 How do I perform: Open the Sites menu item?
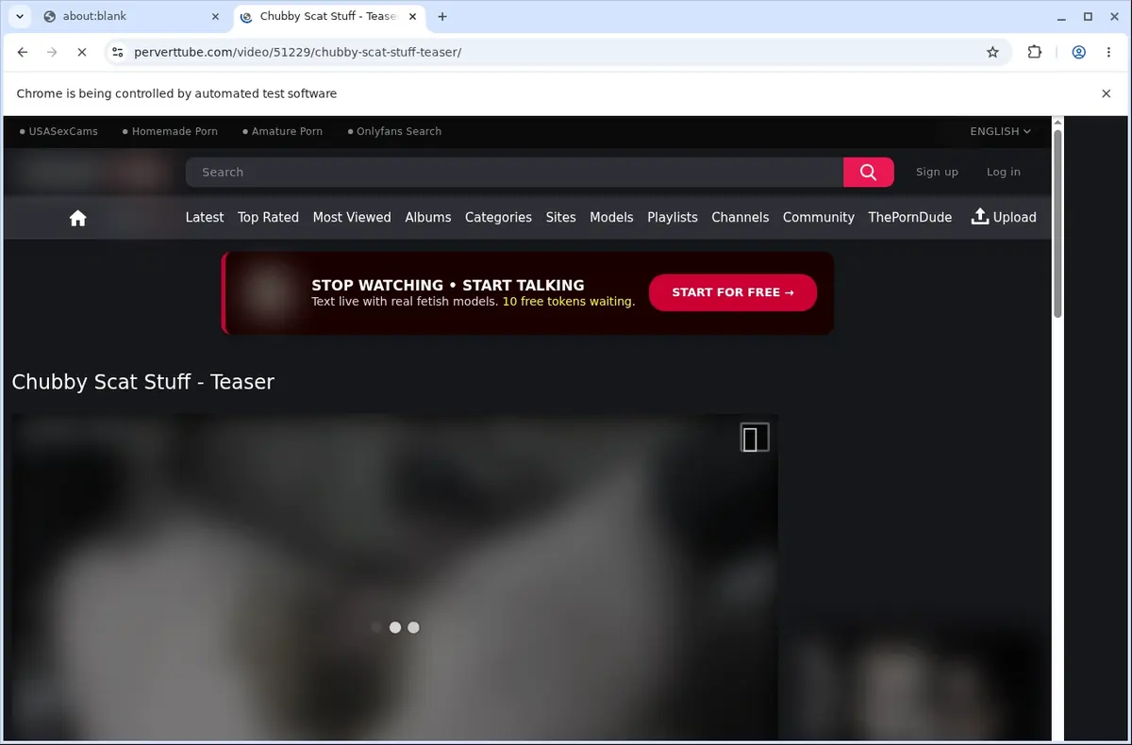560,217
